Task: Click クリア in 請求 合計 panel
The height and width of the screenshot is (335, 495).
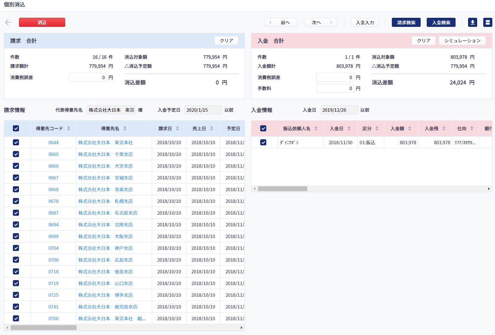Action: (x=226, y=41)
